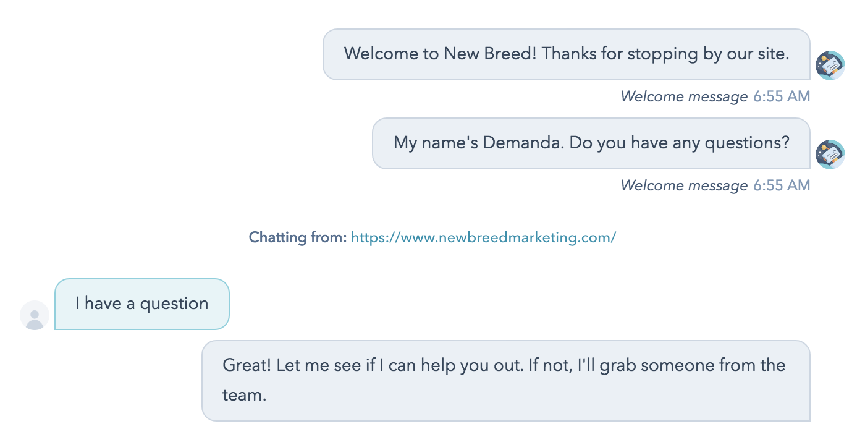Image resolution: width=865 pixels, height=429 pixels.
Task: Click the visitor avatar next to 'I have a question'
Action: pyautogui.click(x=35, y=315)
